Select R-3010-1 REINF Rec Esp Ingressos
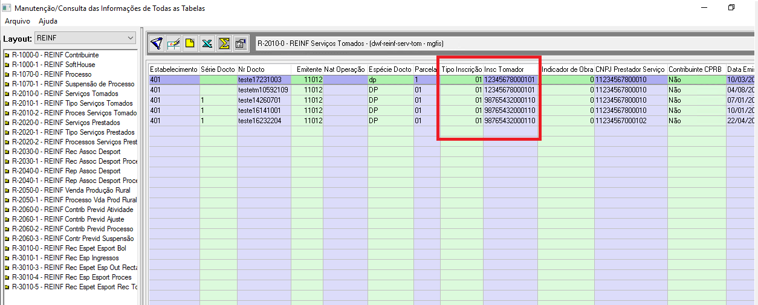This screenshot has width=758, height=305. [x=65, y=258]
